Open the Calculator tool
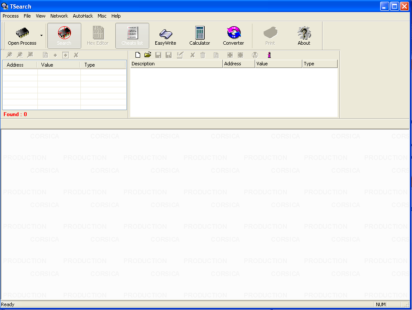 [200, 35]
